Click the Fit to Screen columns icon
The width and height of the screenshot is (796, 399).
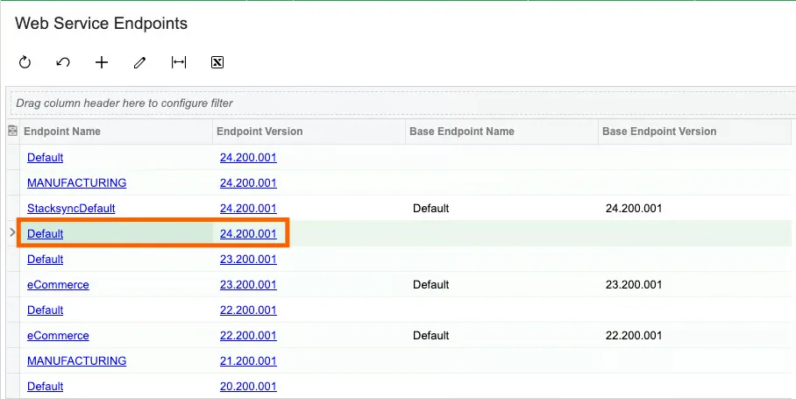click(179, 62)
